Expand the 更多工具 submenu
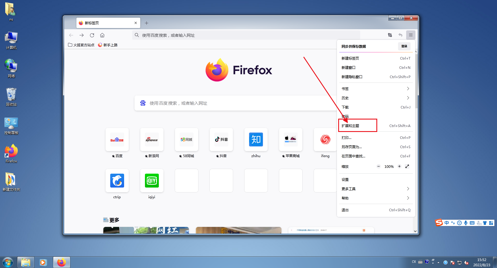Viewport: 497px width, 268px height. [x=376, y=189]
